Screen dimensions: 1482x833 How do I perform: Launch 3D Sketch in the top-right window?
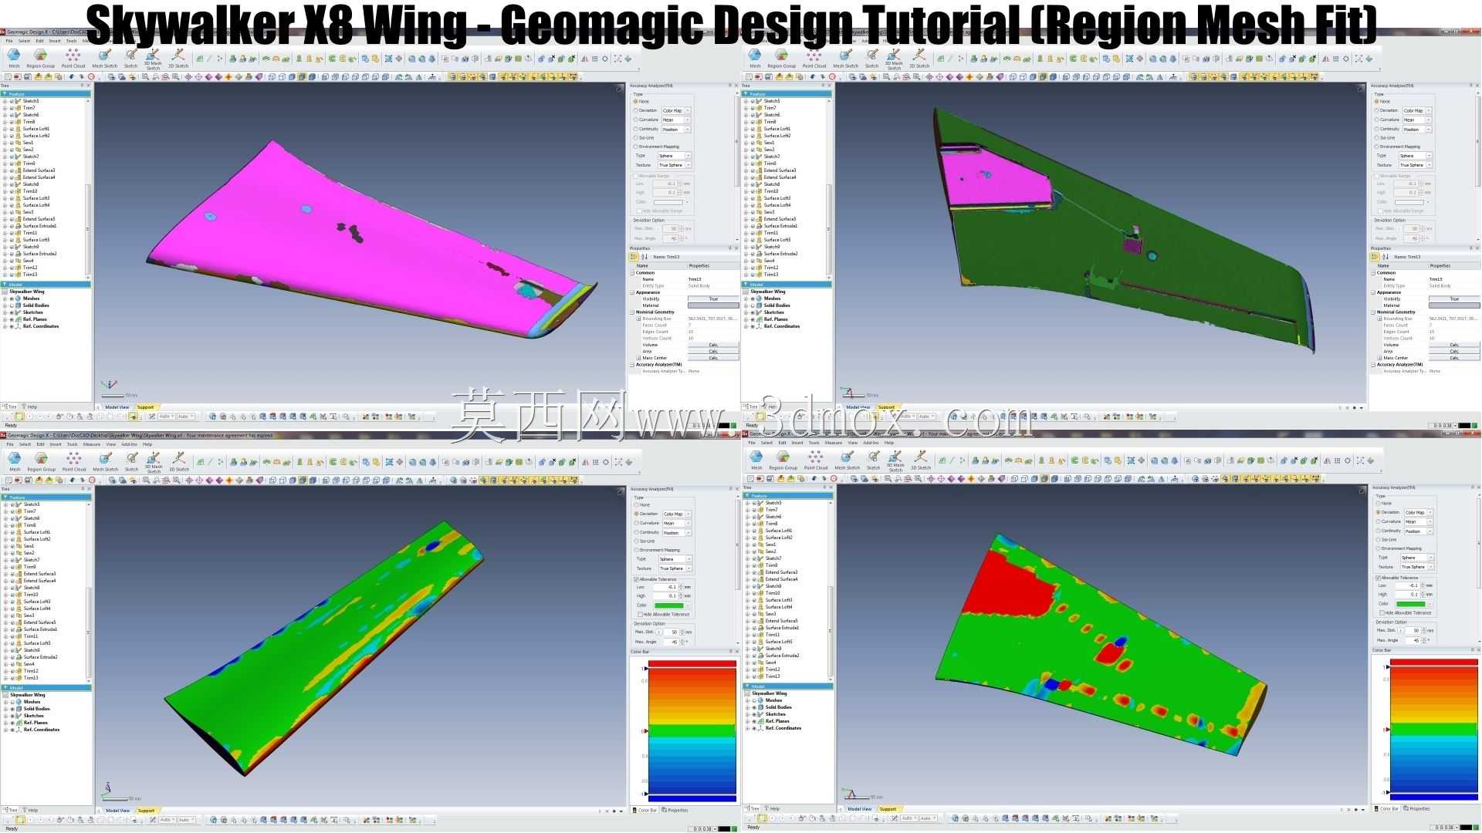click(919, 59)
